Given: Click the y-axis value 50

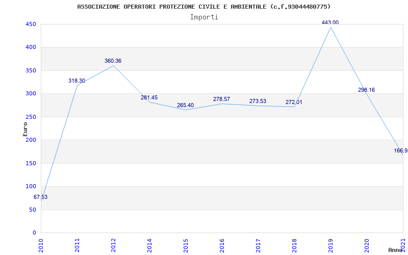Looking at the screenshot, I should click(33, 210).
